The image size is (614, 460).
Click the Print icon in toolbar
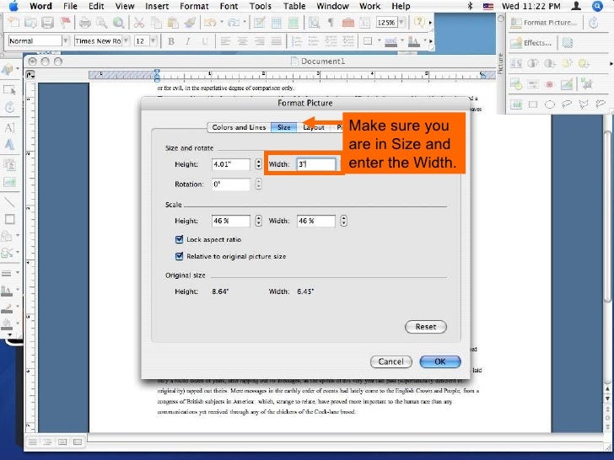85,23
